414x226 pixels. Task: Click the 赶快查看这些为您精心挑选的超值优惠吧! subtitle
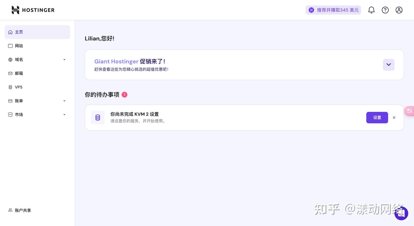tap(131, 69)
